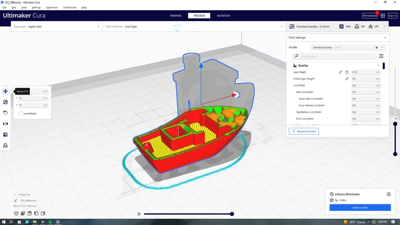Open Per Model Settings tool
The image size is (400, 225).
(6, 135)
